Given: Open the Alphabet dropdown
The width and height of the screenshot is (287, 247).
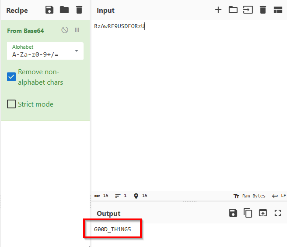Looking at the screenshot, I should coord(45,51).
